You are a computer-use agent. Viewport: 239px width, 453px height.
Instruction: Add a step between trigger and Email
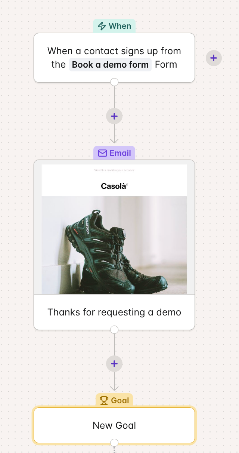coord(114,116)
